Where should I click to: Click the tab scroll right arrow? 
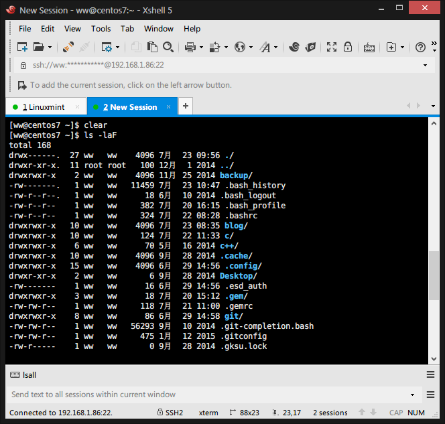[418, 106]
